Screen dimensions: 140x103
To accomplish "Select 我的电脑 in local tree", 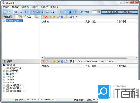I will click(x=10, y=65).
